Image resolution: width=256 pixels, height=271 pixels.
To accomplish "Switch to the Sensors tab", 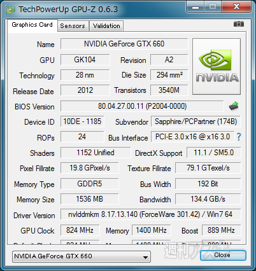I will 73,26.
